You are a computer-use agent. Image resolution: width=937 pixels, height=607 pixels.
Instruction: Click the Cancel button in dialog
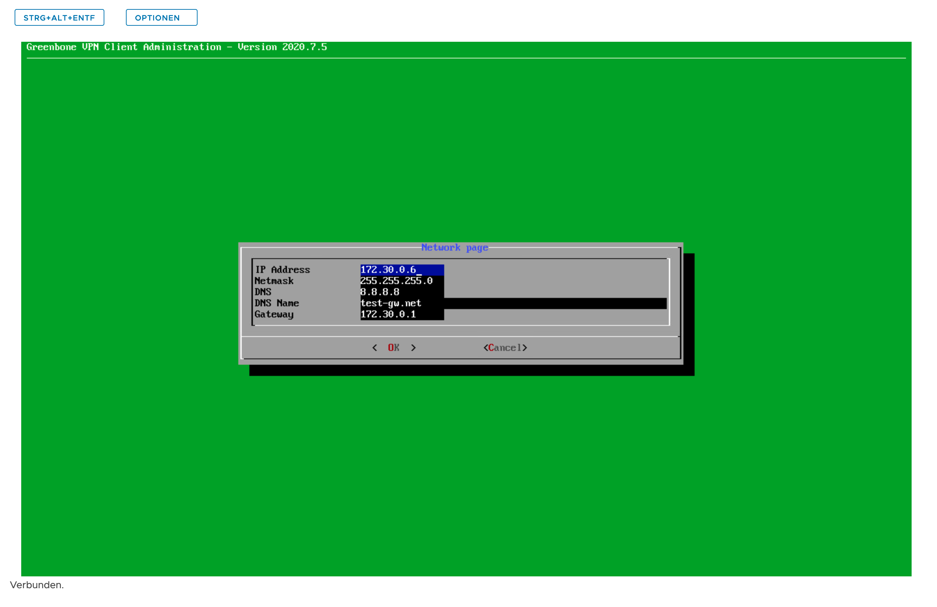[505, 348]
